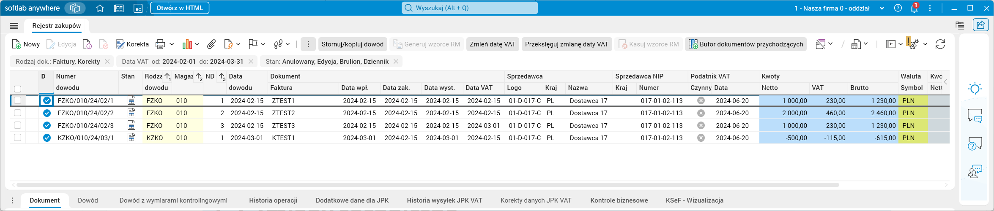This screenshot has height=211, width=994.
Task: Remove the Rodzaj dok. filter chip
Action: [x=107, y=62]
